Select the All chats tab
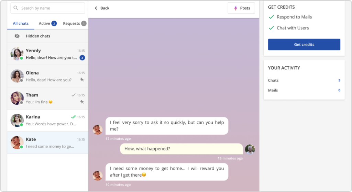 pos(21,23)
